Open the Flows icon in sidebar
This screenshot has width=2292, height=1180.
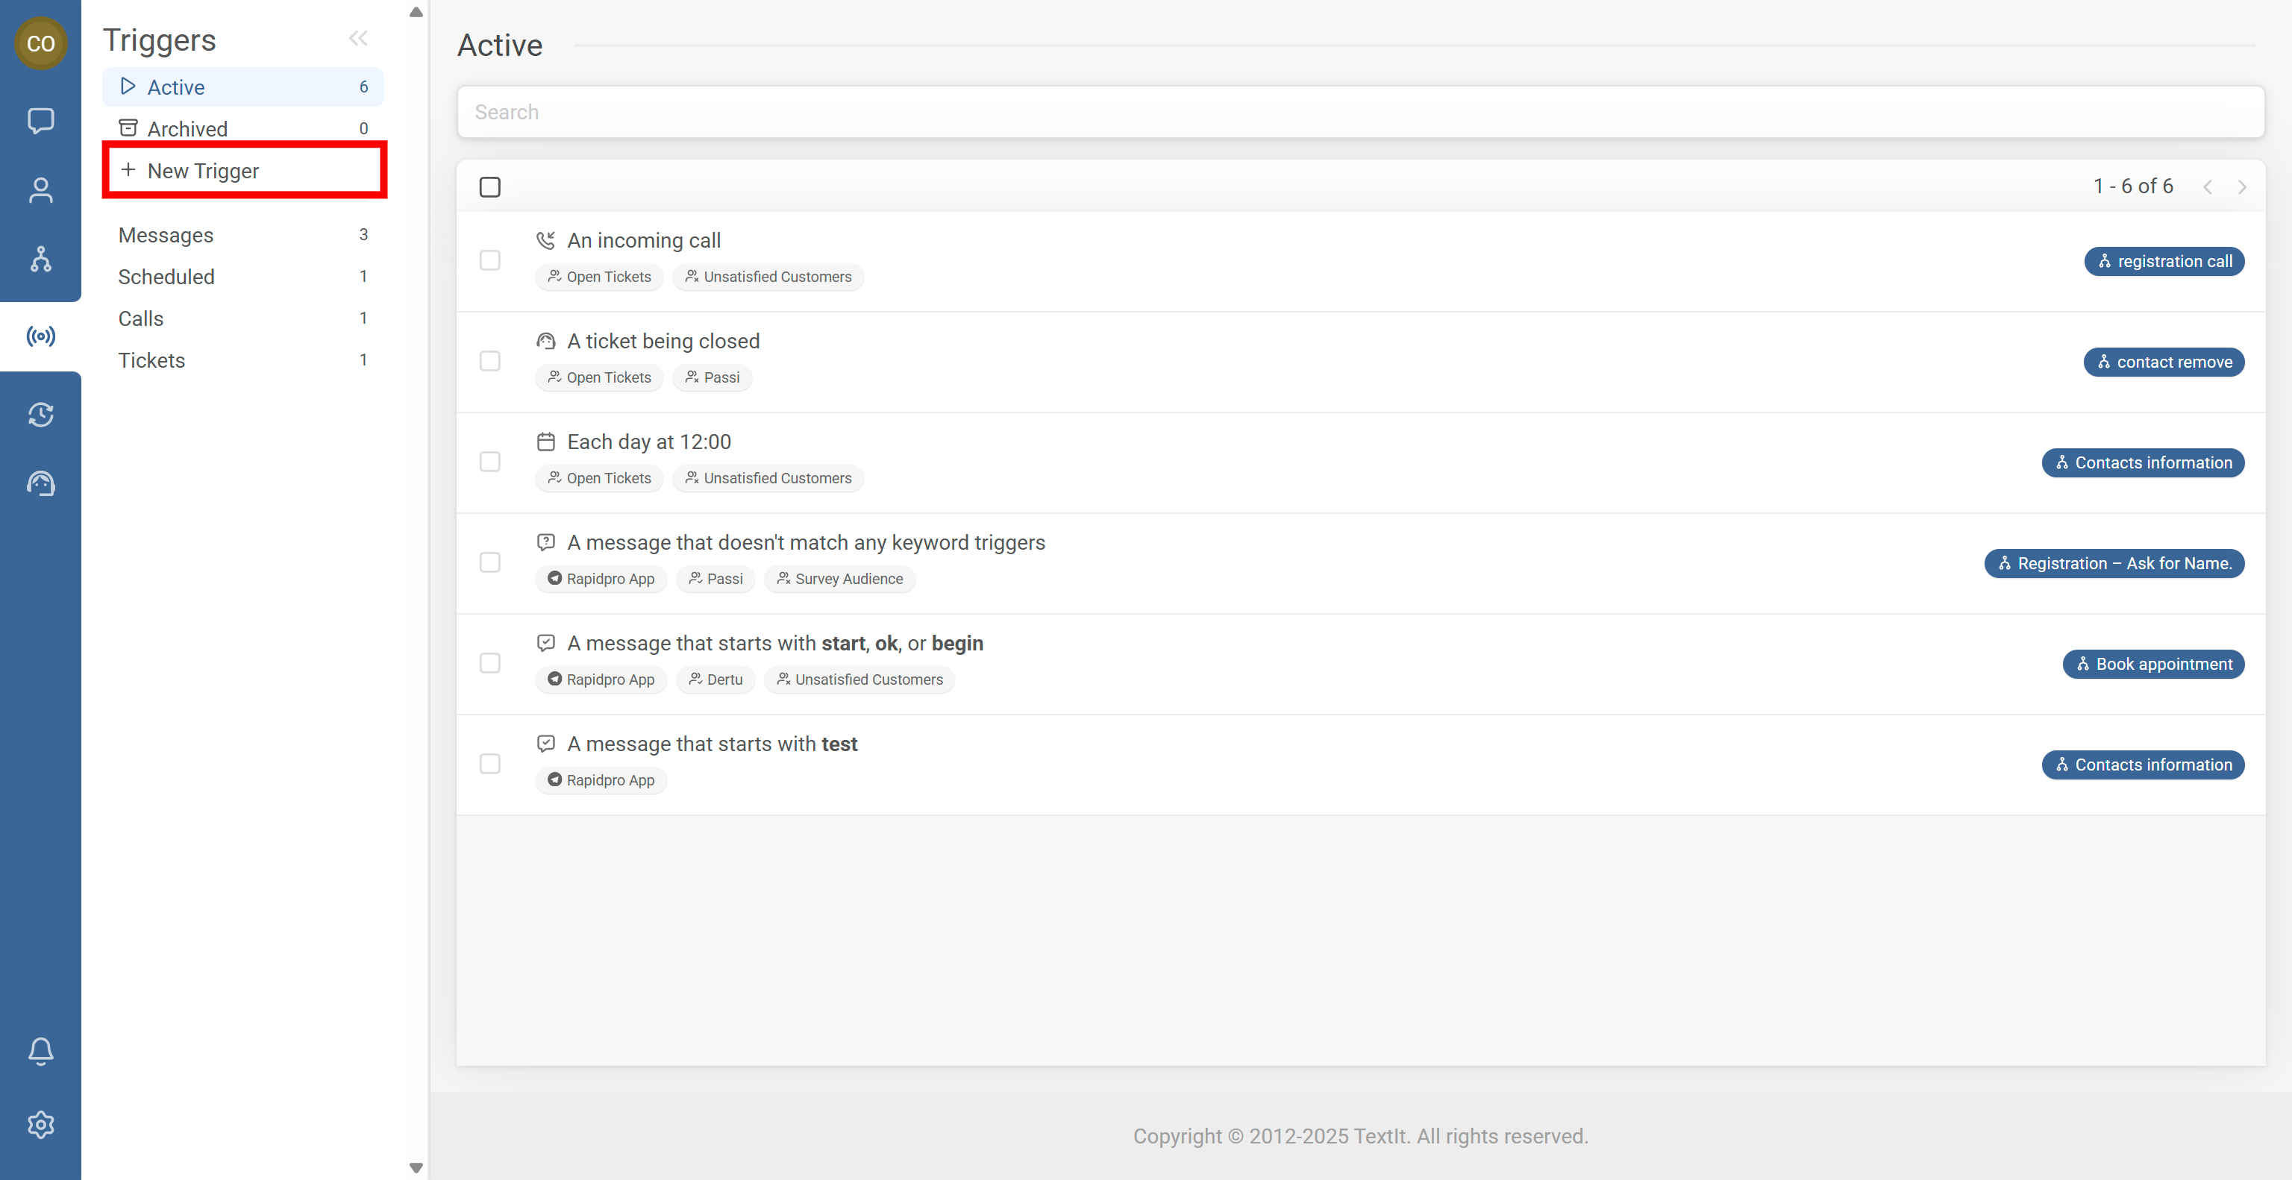coord(40,259)
